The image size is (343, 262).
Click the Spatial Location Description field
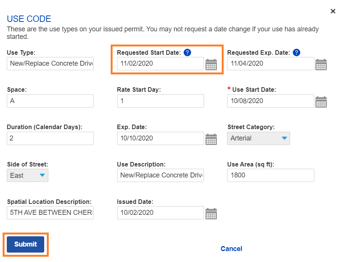coord(50,213)
